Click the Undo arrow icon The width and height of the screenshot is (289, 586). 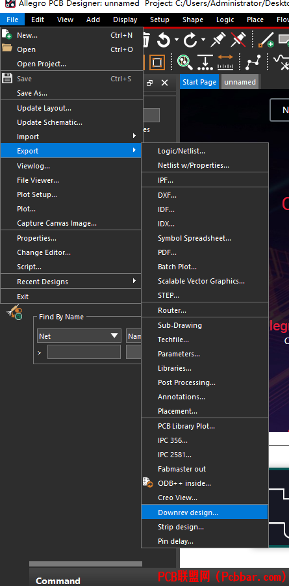[163, 40]
